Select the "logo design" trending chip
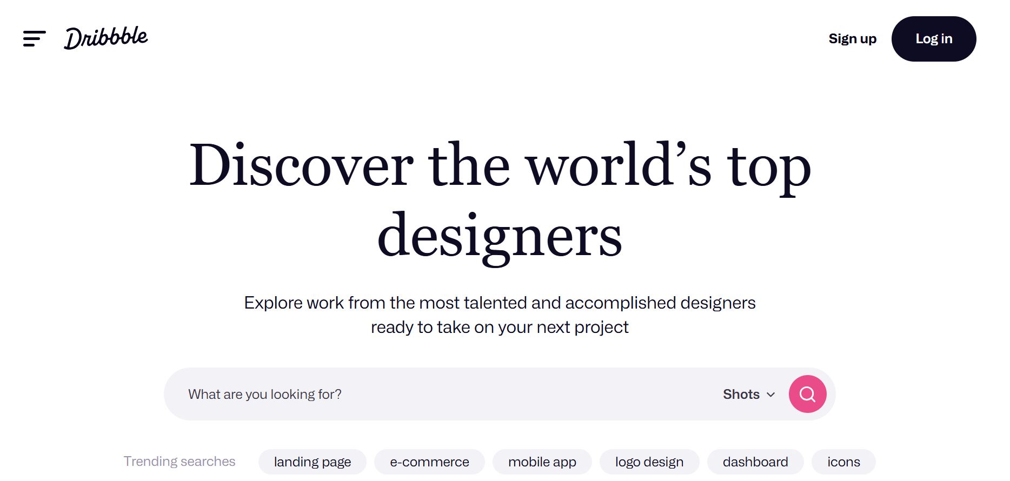The image size is (1010, 481). [649, 462]
